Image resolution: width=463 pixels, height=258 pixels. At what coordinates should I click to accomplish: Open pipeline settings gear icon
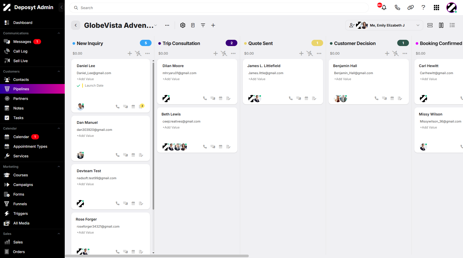[183, 25]
